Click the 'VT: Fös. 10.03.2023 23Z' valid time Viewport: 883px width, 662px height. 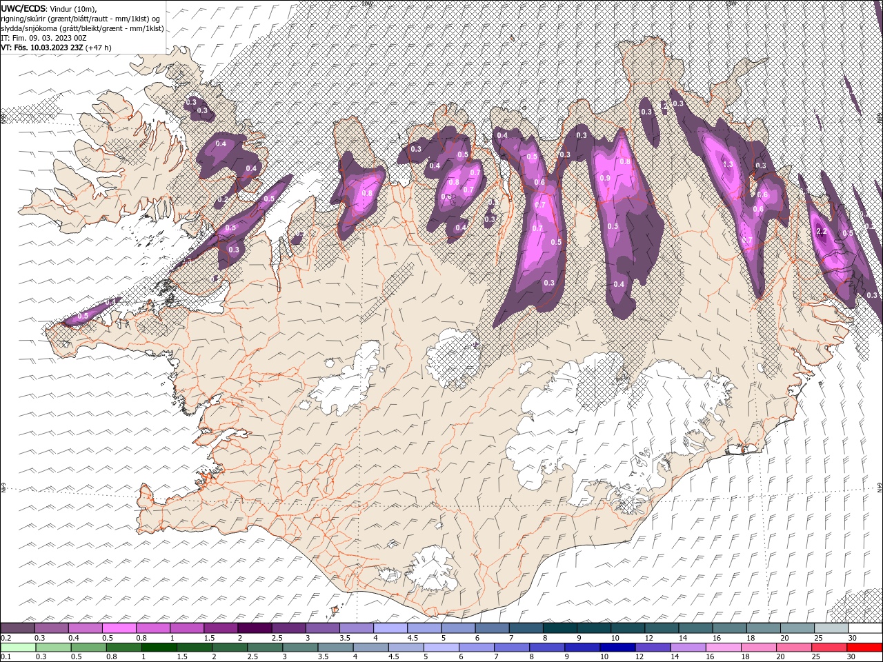click(42, 47)
